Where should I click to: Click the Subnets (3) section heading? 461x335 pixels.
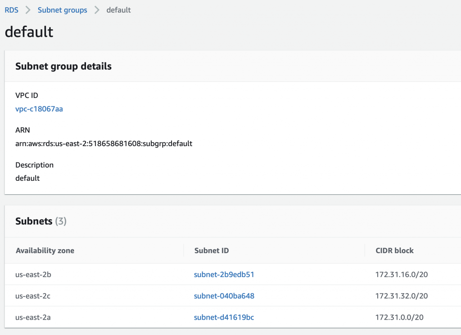pyautogui.click(x=41, y=221)
